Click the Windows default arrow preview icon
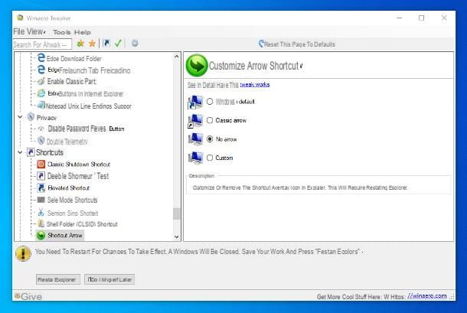Image resolution: width=467 pixels, height=313 pixels. pyautogui.click(x=195, y=102)
